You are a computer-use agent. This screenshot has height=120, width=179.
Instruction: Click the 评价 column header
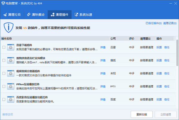tap(133, 39)
